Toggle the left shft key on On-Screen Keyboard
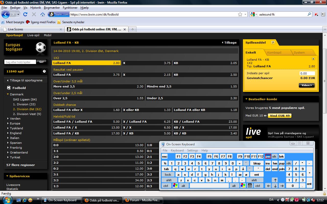327x204 pixels. (169, 180)
